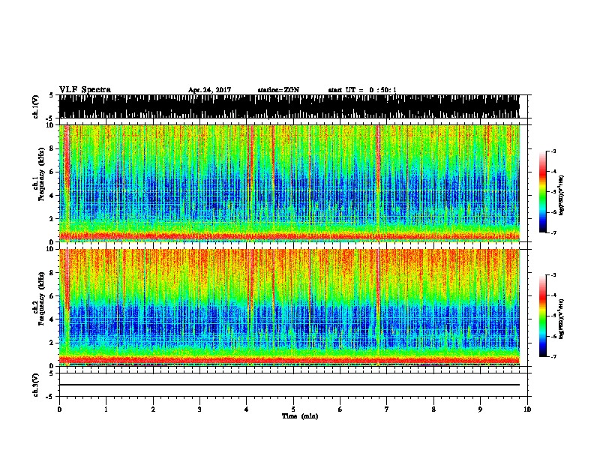Click time axis tick label "9"
594x459 pixels.
coord(480,409)
